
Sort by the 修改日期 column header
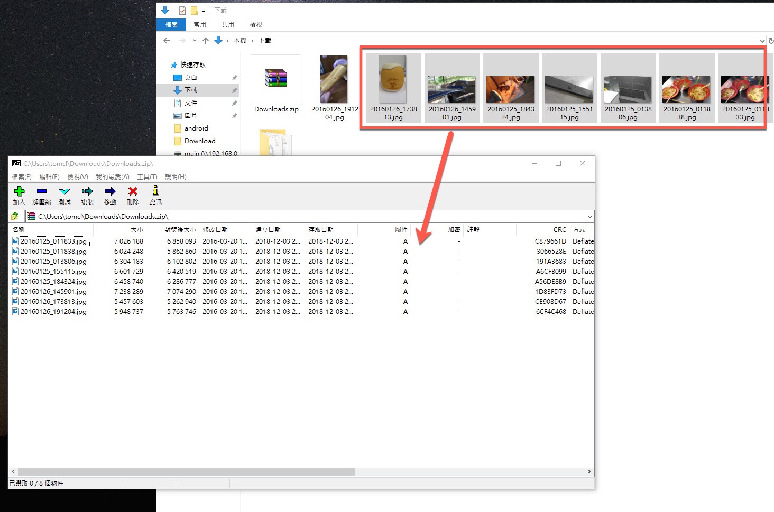click(215, 230)
